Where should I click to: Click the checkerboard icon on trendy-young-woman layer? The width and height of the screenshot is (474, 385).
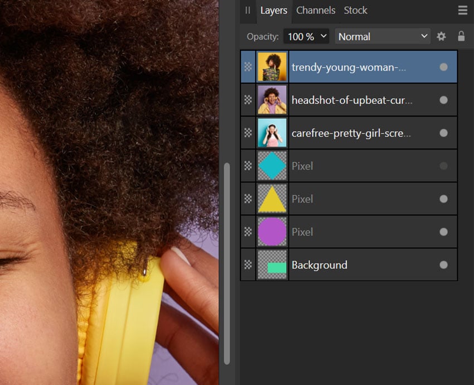[x=247, y=66]
